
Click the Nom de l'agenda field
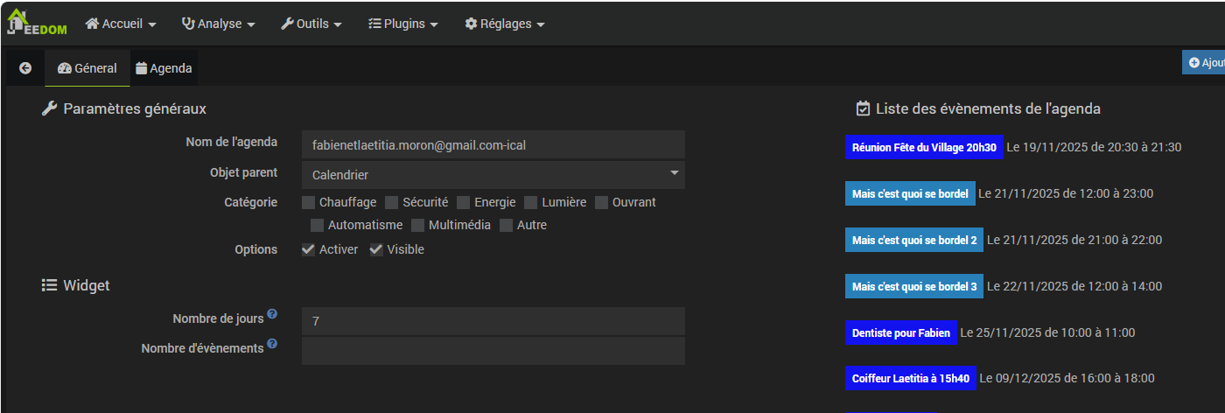(x=493, y=145)
